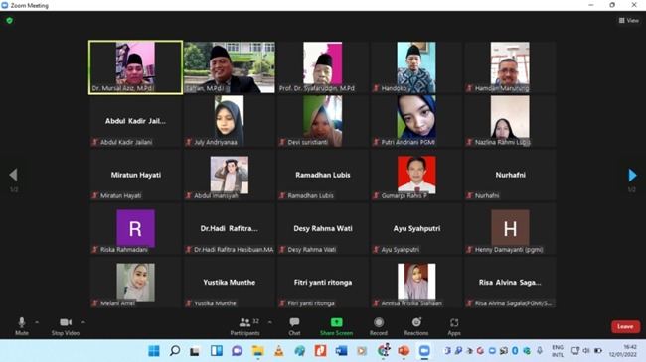
Task: Open the Apps panel
Action: click(454, 326)
